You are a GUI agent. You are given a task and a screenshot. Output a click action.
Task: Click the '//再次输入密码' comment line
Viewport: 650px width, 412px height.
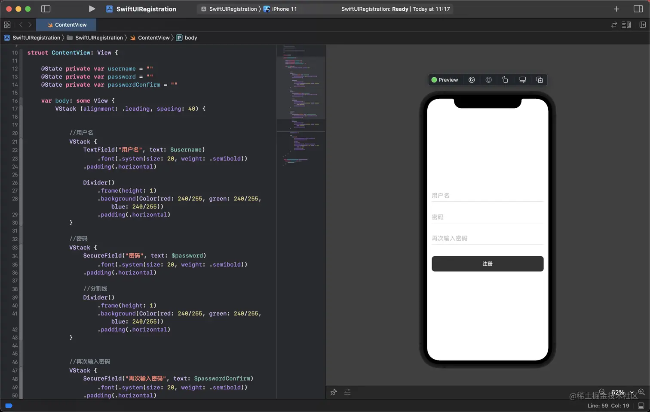point(90,362)
